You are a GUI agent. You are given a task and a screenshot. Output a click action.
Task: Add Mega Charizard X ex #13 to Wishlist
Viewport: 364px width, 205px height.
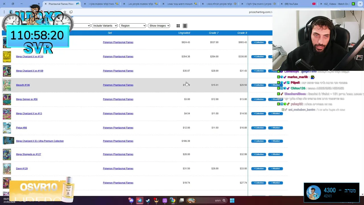pos(275,114)
